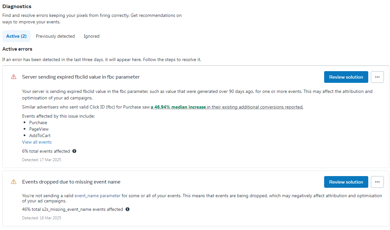Viewport: 390px width, 230px height.
Task: Click red warning icon beside expired fbclid error
Action: pos(14,77)
